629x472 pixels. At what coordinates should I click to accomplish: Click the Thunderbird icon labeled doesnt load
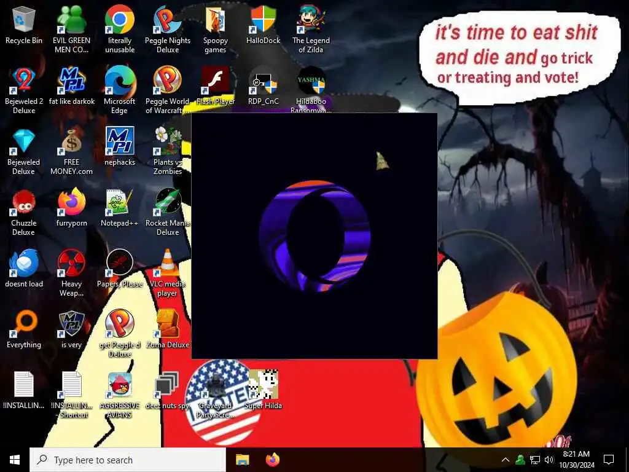tap(24, 263)
